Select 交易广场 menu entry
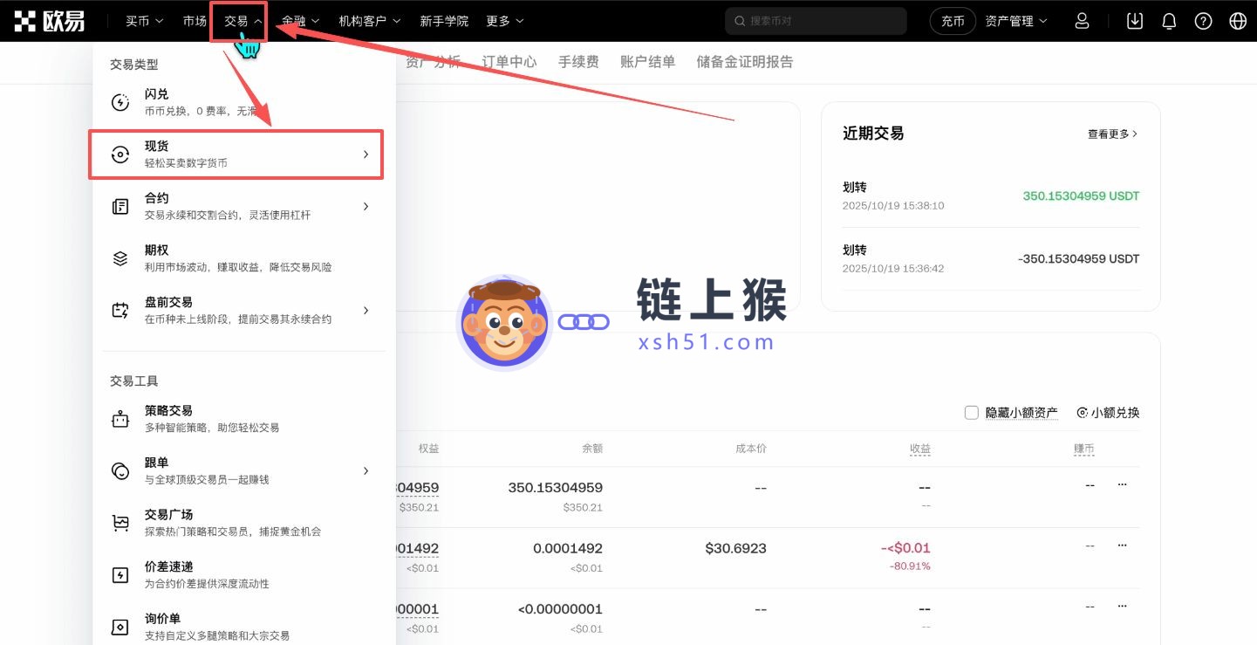 click(244, 523)
